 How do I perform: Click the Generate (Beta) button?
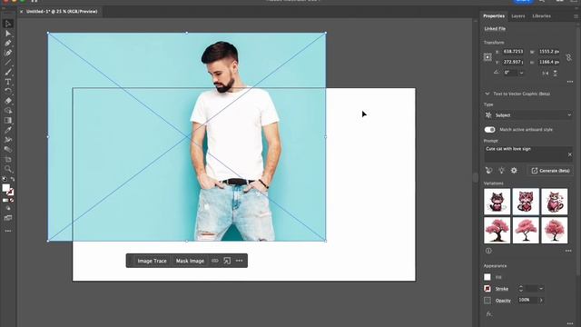click(550, 171)
